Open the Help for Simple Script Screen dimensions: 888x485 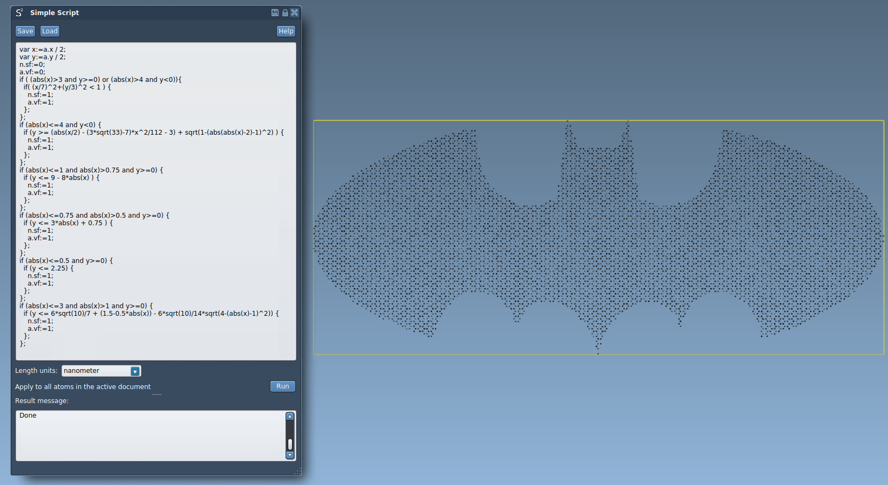286,31
